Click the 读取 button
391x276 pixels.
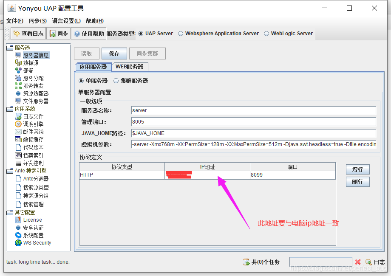[87, 54]
